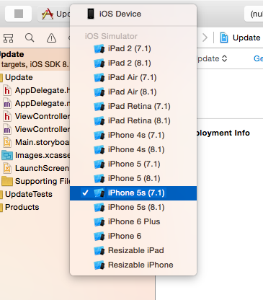Viewport: 263px width, 300px height.
Task: Select AppDelegate.h header file
Action: coord(36,90)
